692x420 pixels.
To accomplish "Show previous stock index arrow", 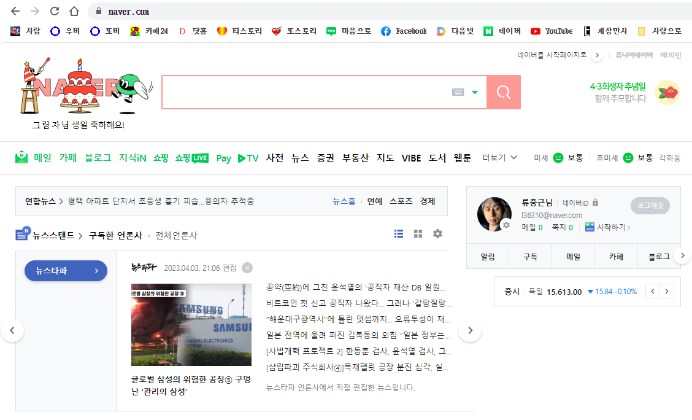I will point(653,292).
